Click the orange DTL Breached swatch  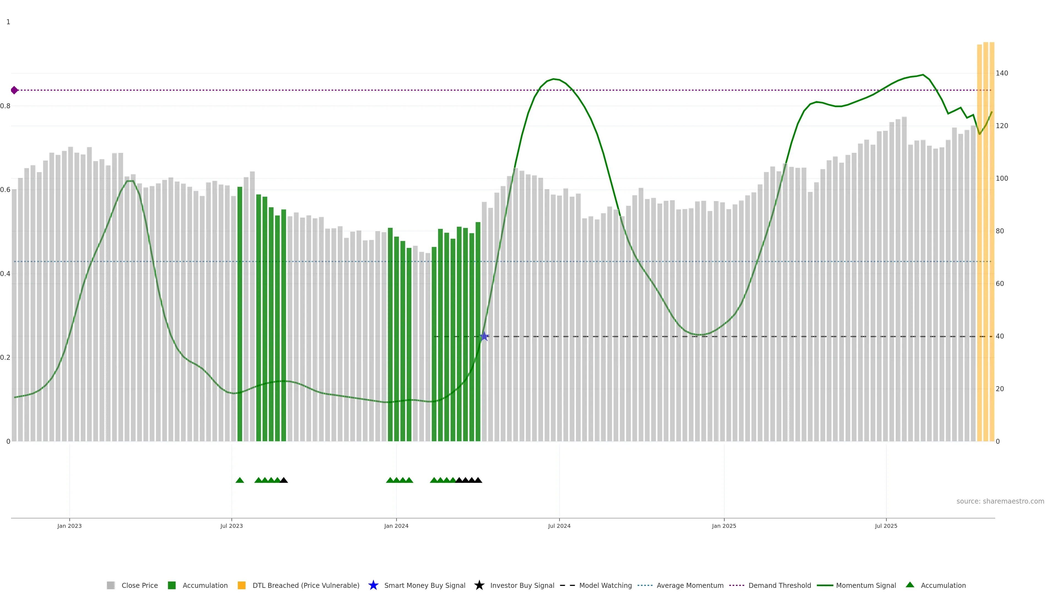coord(242,585)
